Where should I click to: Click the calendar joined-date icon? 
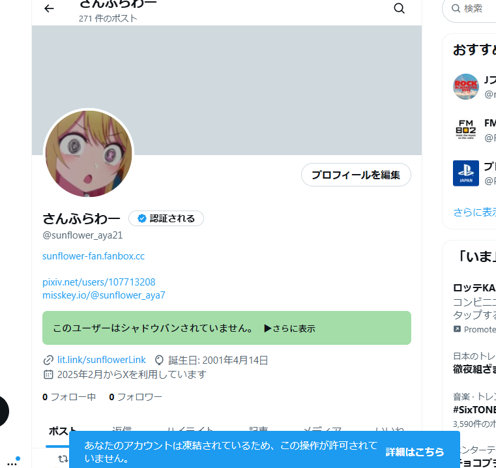click(48, 374)
